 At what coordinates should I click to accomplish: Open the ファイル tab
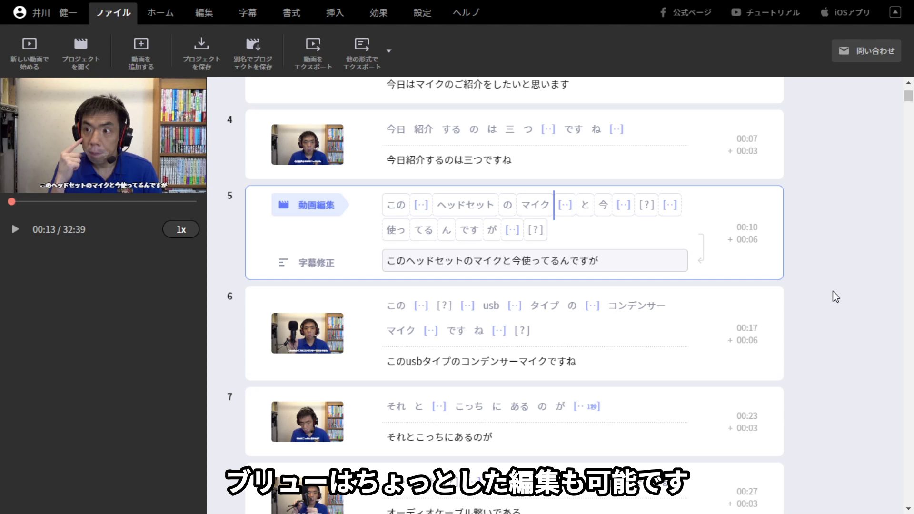(113, 13)
